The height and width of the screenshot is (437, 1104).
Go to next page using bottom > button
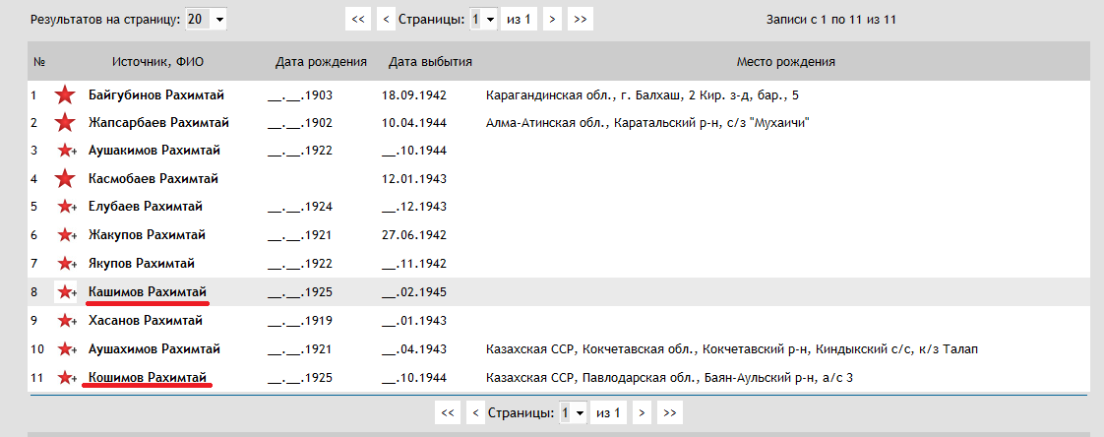(642, 413)
